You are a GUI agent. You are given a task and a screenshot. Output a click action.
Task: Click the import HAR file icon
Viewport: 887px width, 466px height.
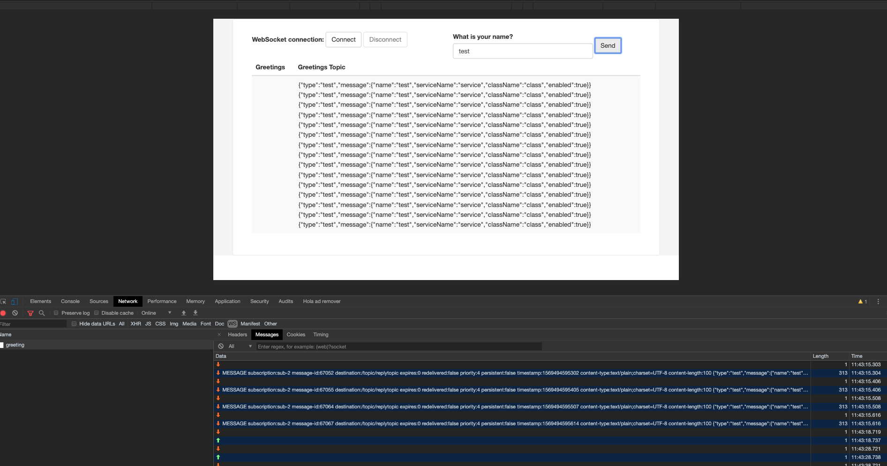pos(184,313)
